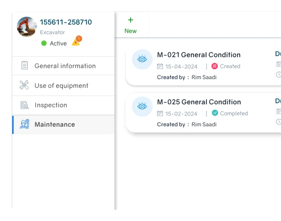Click the orange warning alert icon
Image resolution: width=281 pixels, height=221 pixels.
pos(76,42)
